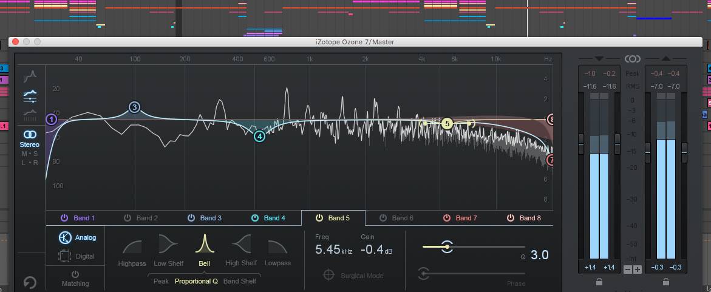Toggle the input meter lock icon
Image resolution: width=711 pixels, height=292 pixels.
coord(599,282)
